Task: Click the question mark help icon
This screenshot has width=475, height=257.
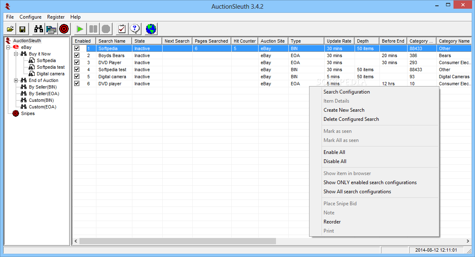Action: click(135, 29)
